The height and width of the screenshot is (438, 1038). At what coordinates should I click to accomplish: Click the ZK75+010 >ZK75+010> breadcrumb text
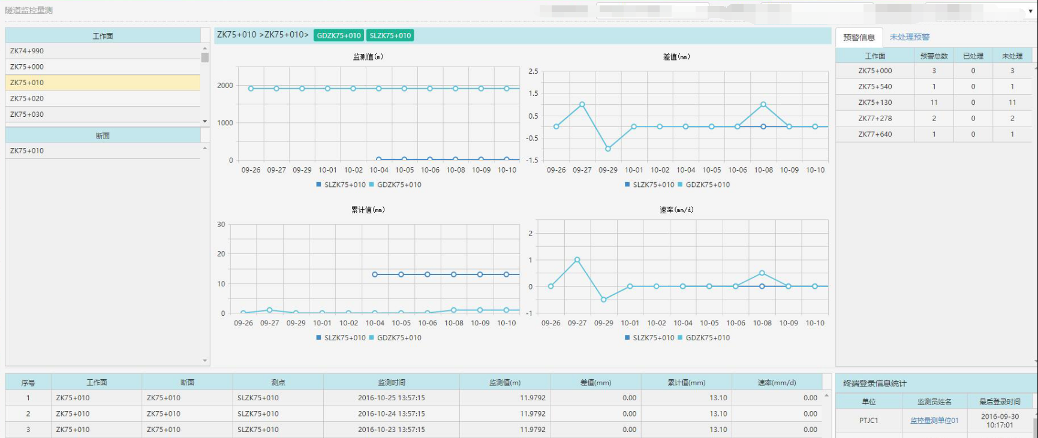263,35
